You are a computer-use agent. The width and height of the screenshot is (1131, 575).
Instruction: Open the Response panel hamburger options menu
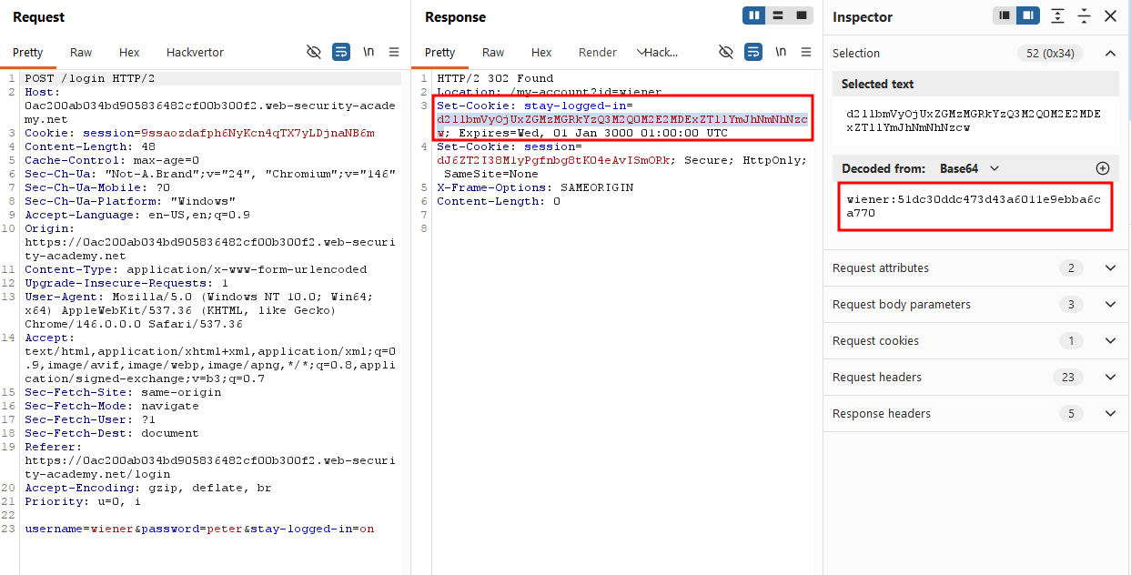[806, 52]
